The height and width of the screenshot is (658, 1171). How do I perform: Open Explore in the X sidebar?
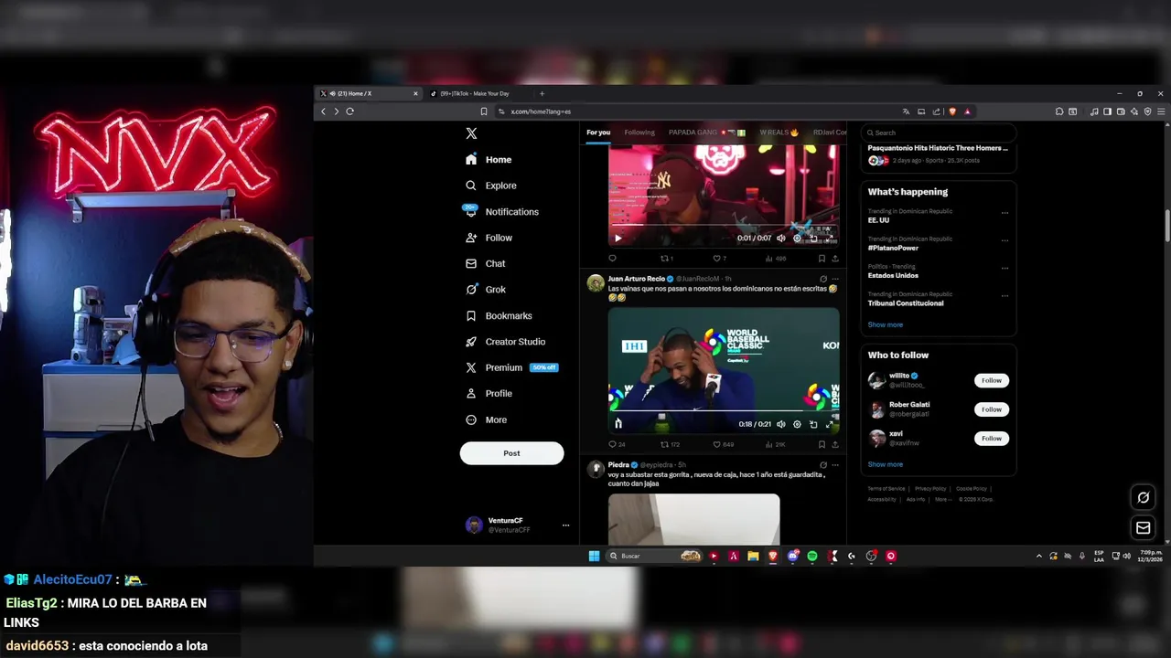tap(490, 186)
